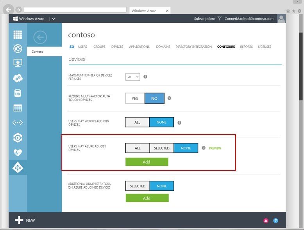This screenshot has height=230, width=304.
Task: Switch to the DOMAINS tab
Action: pos(163,47)
